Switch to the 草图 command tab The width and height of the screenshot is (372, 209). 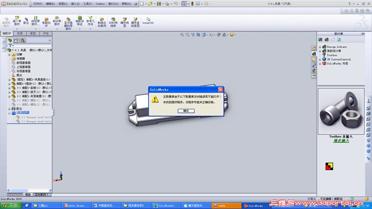coord(33,33)
